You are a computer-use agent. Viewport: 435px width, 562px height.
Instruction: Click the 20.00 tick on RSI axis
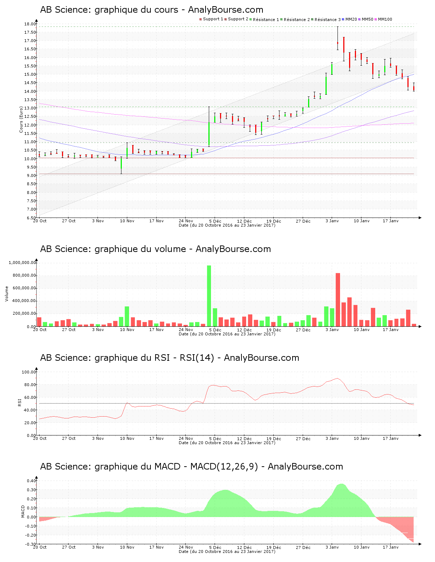(x=30, y=423)
